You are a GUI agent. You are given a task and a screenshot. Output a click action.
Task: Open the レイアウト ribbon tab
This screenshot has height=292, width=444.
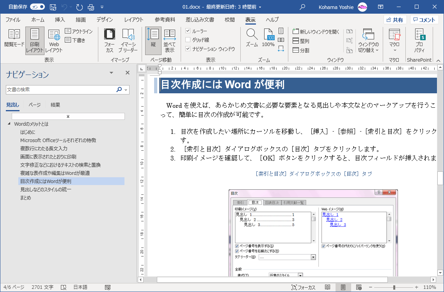(x=133, y=20)
